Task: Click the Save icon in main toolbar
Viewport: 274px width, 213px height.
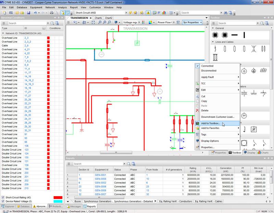Action: 28,13
